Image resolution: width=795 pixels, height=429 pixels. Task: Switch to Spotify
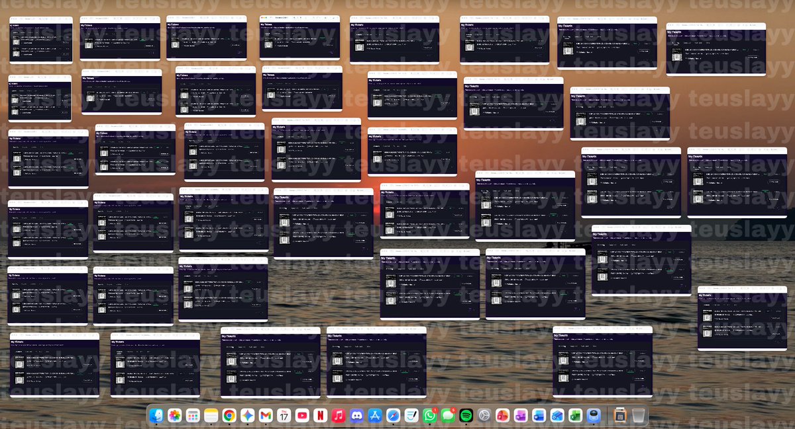[466, 415]
